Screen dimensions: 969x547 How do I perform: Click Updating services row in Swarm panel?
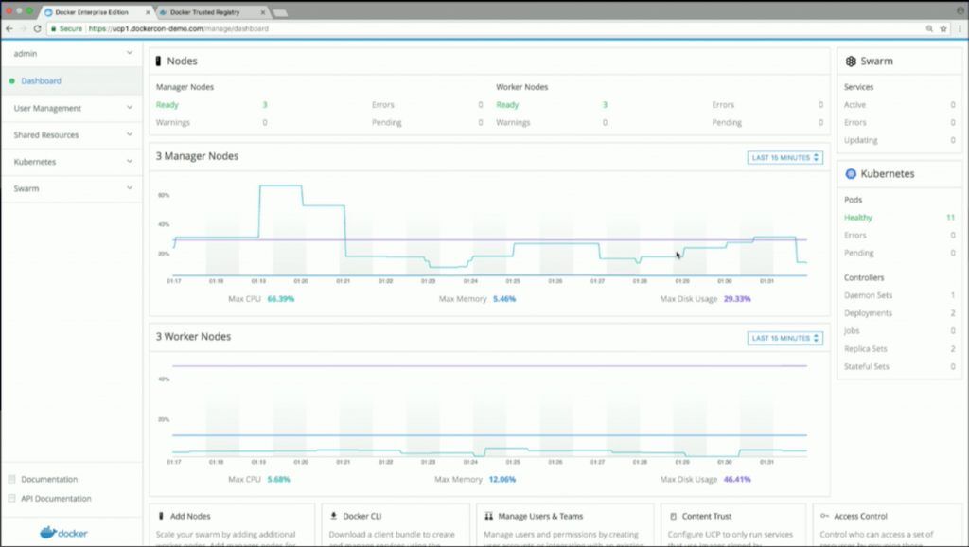pos(899,140)
